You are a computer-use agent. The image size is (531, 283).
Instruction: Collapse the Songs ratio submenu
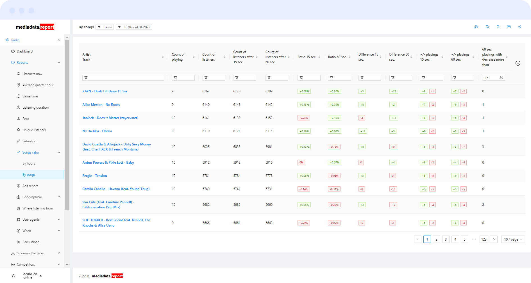click(x=59, y=152)
